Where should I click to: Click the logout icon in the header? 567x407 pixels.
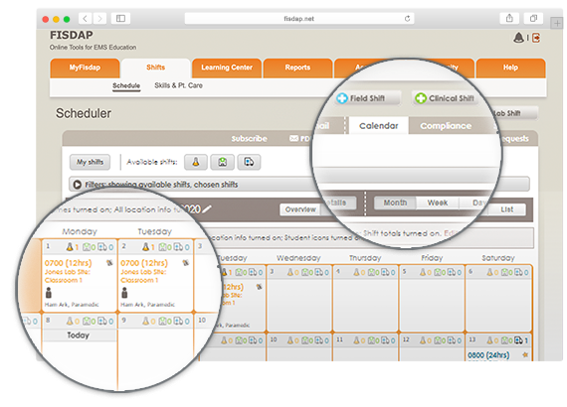coord(536,38)
